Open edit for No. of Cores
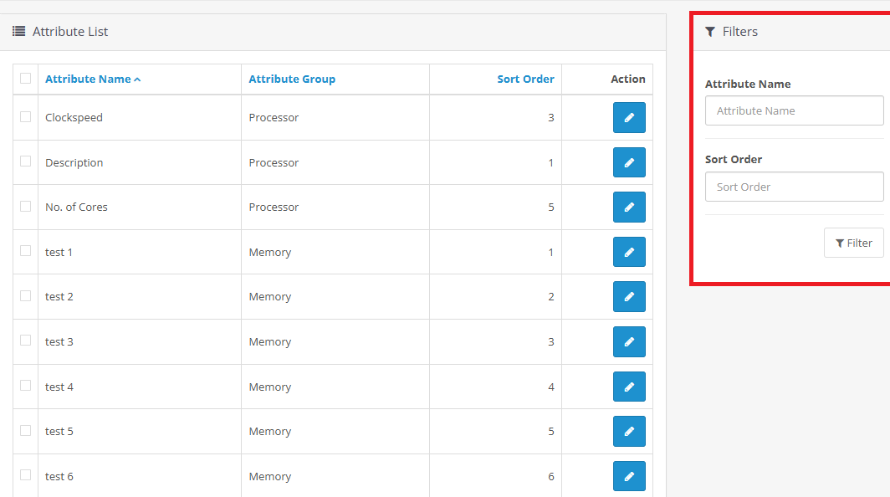This screenshot has width=890, height=497. click(629, 208)
